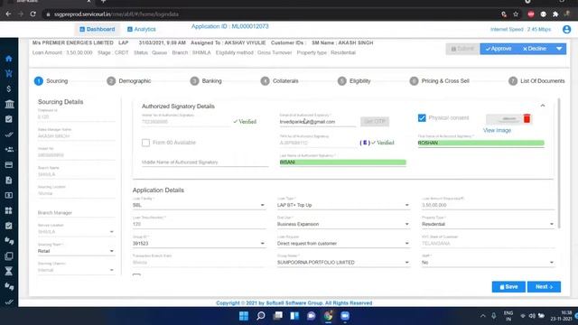
Task: Click the email field of authorized signatory
Action: pos(317,122)
